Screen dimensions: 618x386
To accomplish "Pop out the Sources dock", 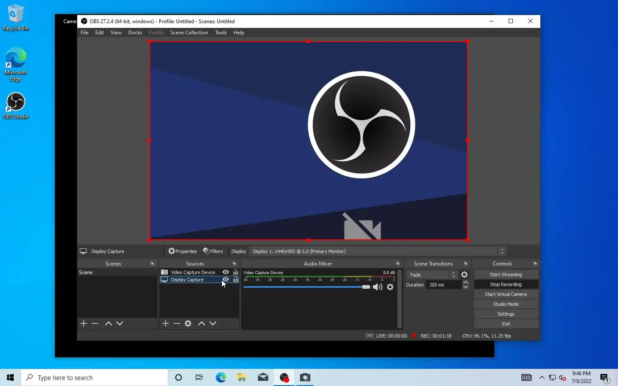I will pos(234,264).
